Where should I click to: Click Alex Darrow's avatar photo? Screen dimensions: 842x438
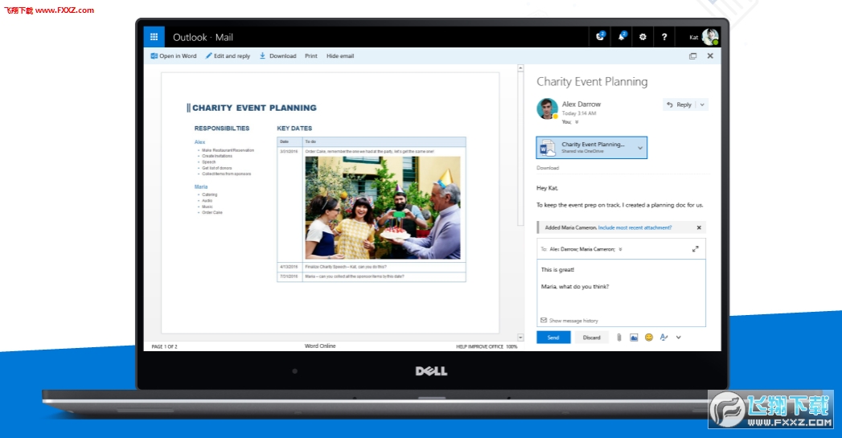coord(547,108)
